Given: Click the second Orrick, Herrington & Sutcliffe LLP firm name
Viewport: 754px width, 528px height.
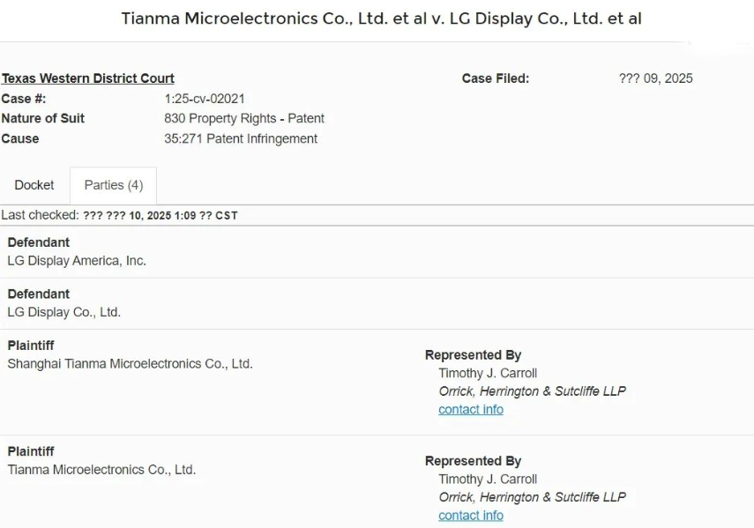Looking at the screenshot, I should 532,497.
